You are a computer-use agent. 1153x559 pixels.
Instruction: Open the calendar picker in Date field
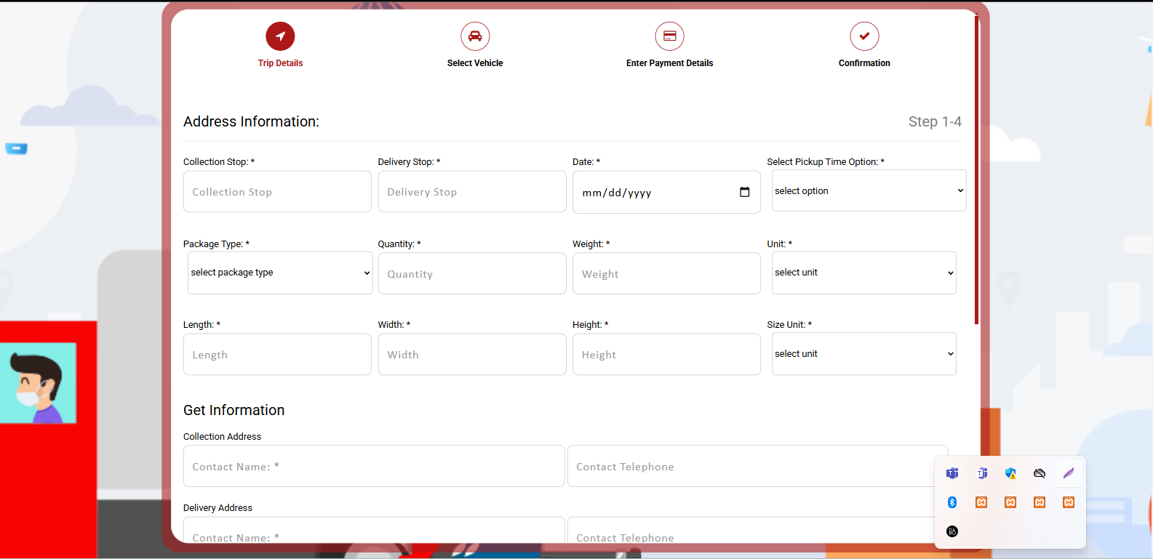pyautogui.click(x=744, y=193)
